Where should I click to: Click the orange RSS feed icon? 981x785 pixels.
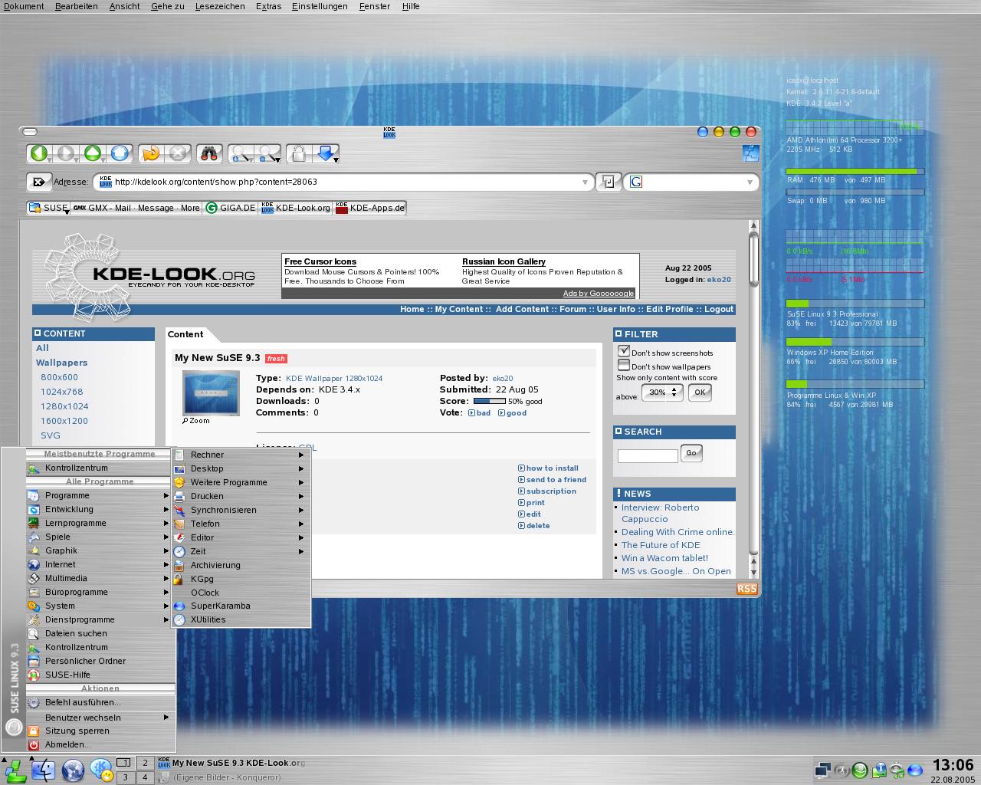pos(746,589)
